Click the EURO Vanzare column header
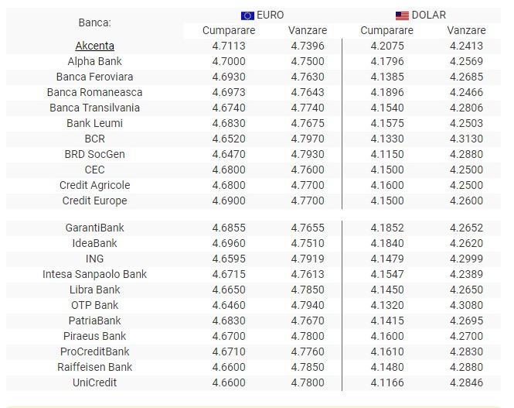514x408 pixels. pyautogui.click(x=308, y=30)
